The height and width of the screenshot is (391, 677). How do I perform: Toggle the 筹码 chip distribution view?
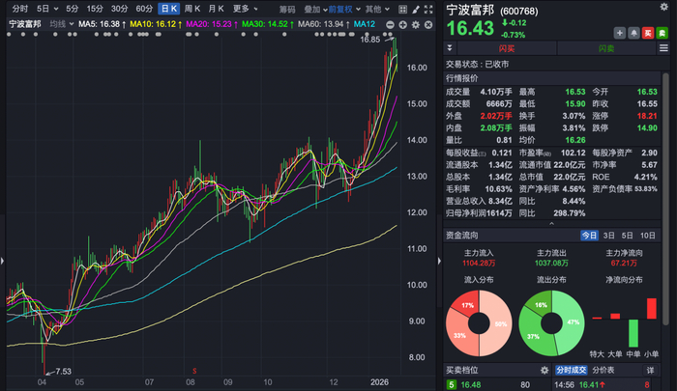[x=288, y=8]
